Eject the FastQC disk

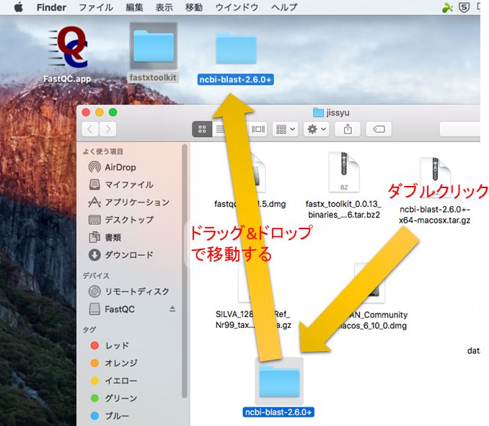pos(172,309)
